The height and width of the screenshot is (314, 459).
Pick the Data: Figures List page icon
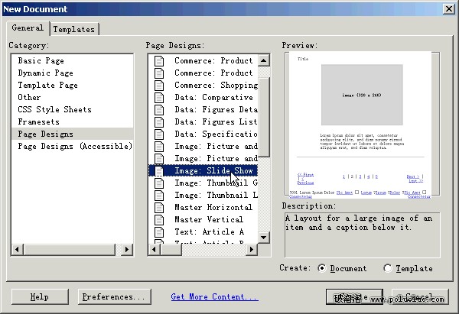tap(159, 121)
